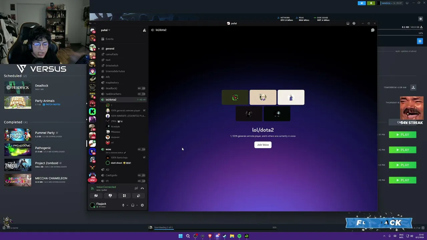Open the activities launcher button
The height and width of the screenshot is (240, 427).
pyautogui.click(x=124, y=196)
